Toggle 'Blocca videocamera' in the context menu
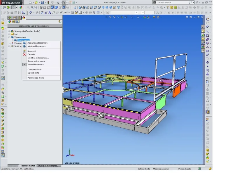This screenshot has height=187, width=249. 36,61
